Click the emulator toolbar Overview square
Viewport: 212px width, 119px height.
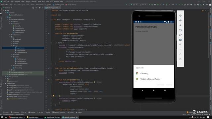click(180, 59)
